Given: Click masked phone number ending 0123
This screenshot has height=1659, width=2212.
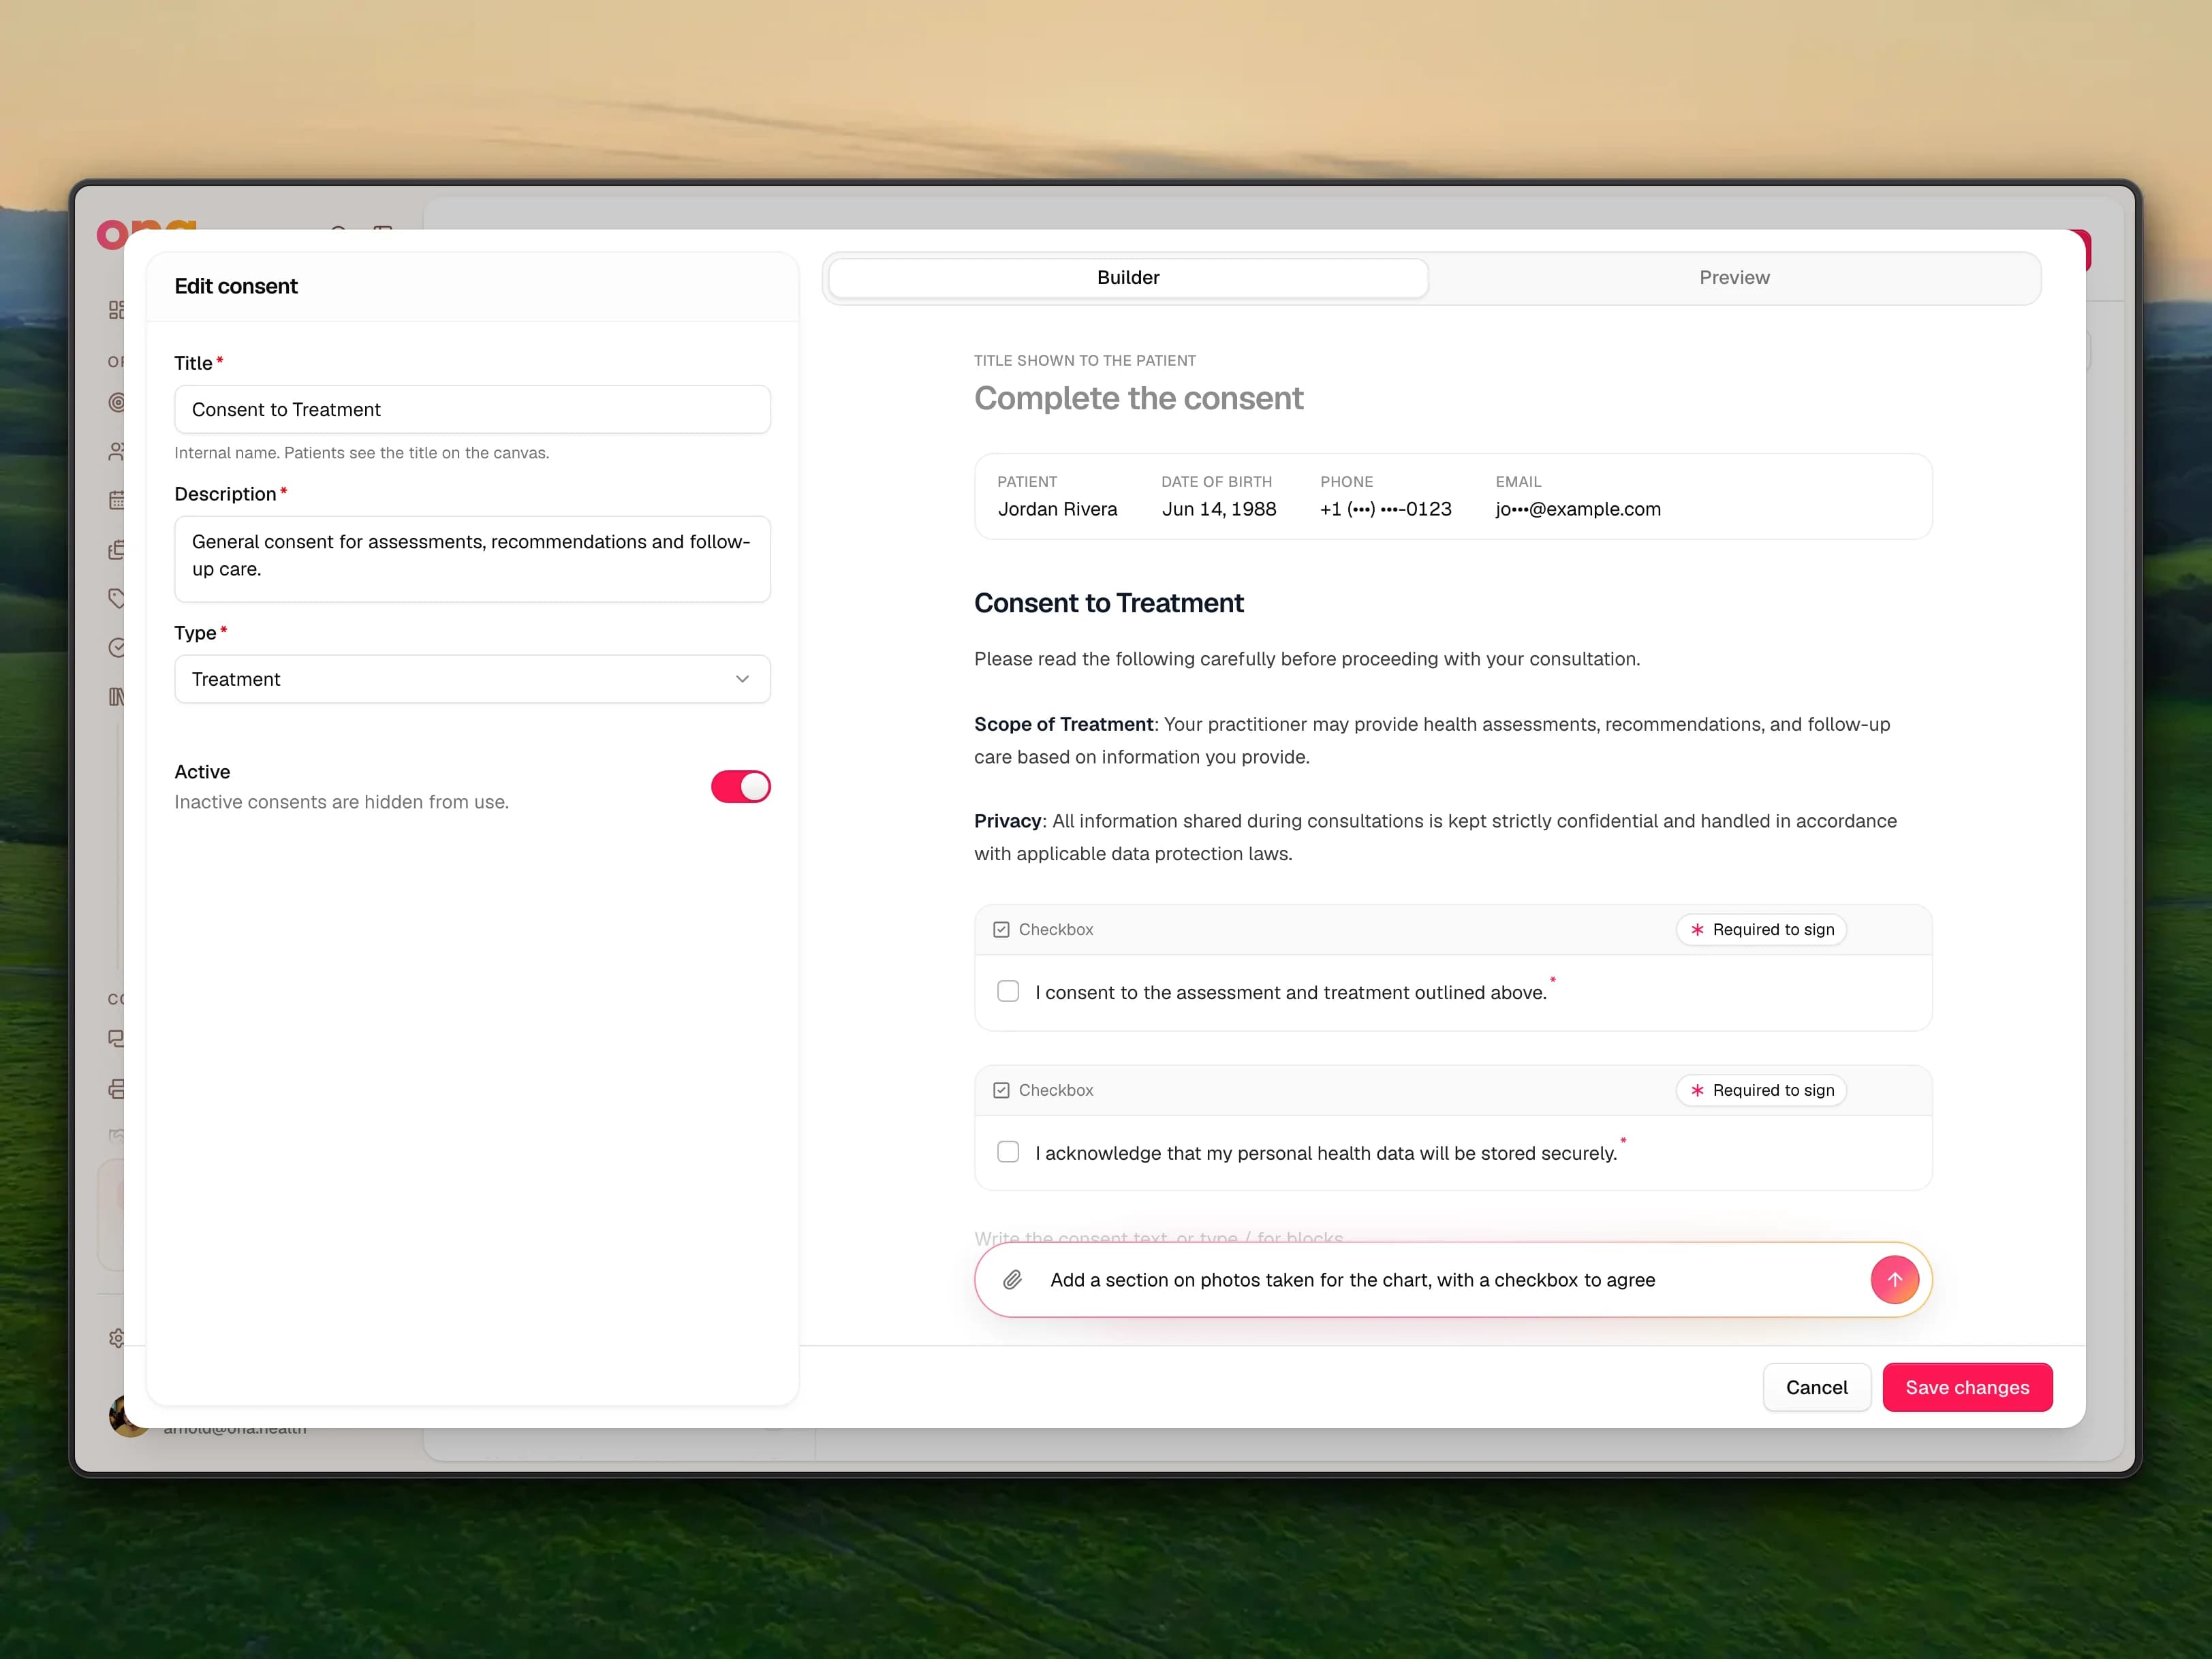Looking at the screenshot, I should (1385, 509).
